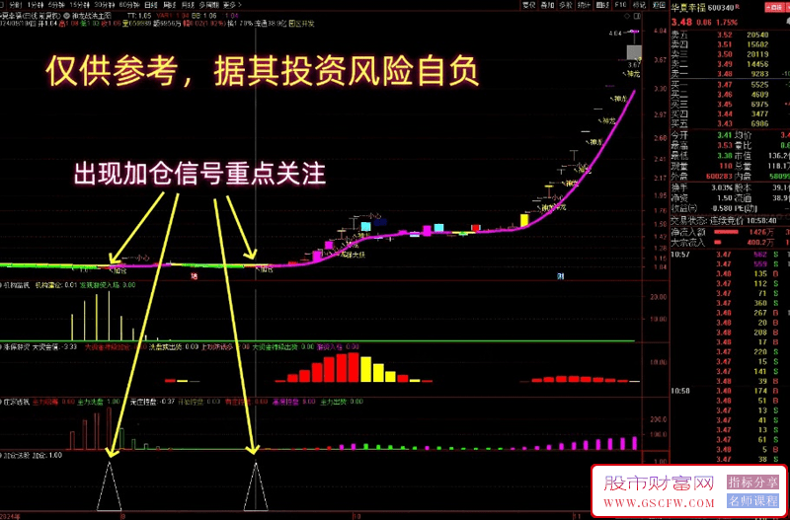The height and width of the screenshot is (520, 790).
Task: Click stock code 600340
Action: 721,8
